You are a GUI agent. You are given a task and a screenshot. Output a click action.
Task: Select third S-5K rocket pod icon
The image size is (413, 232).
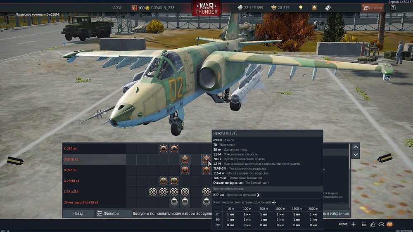(174, 192)
